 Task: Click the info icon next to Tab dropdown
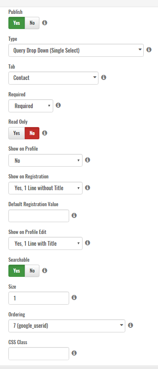[x=104, y=77]
